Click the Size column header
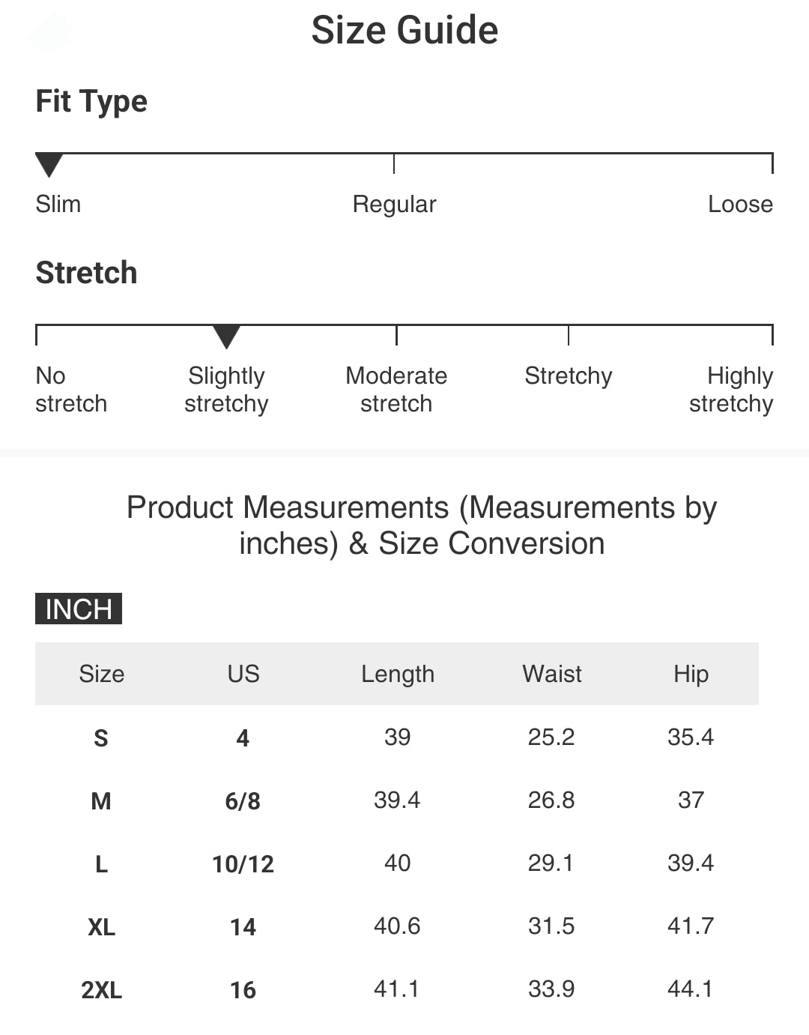The height and width of the screenshot is (1035, 809). (x=102, y=674)
